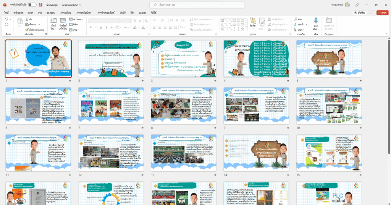Click the Clear Formatting icon
This screenshot has height=205, width=391.
(146, 21)
